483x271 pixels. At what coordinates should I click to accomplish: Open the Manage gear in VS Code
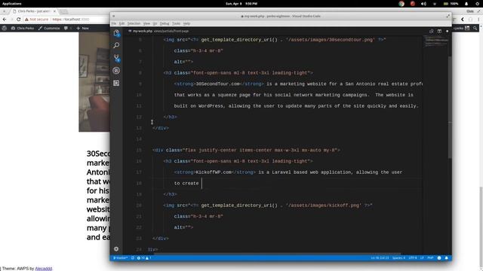[x=116, y=249]
